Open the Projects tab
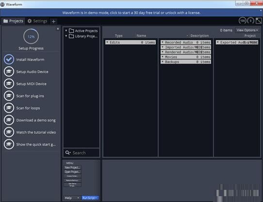The height and width of the screenshot is (202, 263). pyautogui.click(x=13, y=21)
